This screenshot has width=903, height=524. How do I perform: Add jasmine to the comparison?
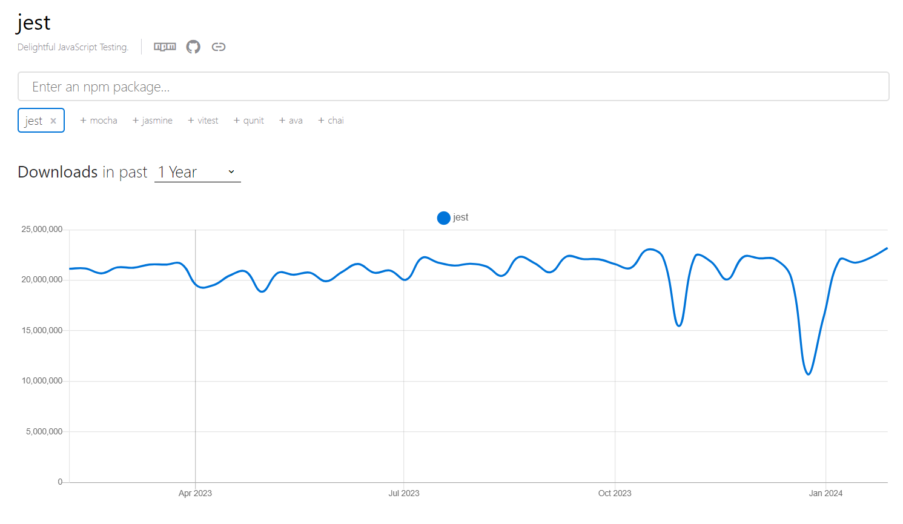(153, 120)
